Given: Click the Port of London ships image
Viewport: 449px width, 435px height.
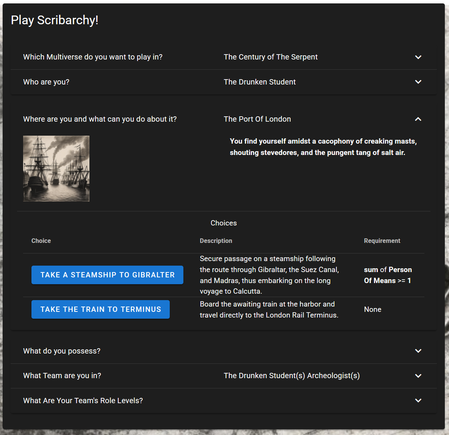Looking at the screenshot, I should pos(56,169).
